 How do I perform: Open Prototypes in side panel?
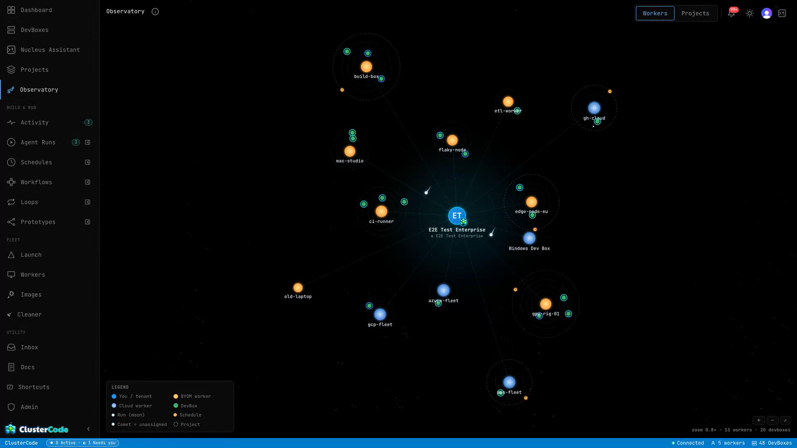88,222
